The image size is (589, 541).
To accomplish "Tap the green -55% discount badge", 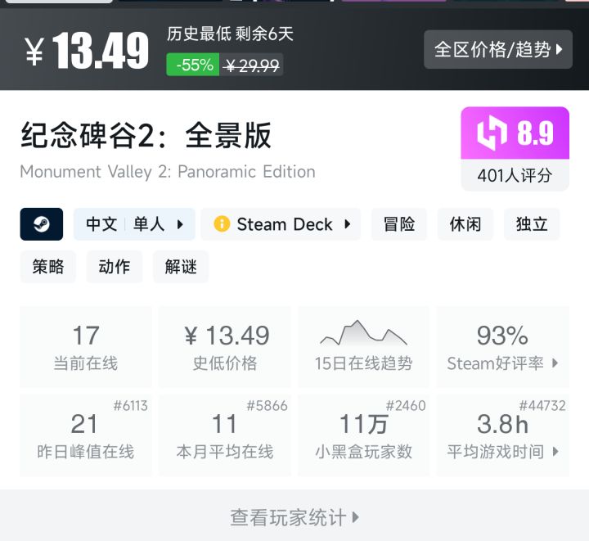I will 193,65.
